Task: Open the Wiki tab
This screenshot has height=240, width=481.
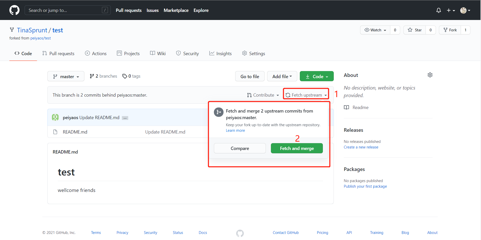Action: pyautogui.click(x=158, y=53)
